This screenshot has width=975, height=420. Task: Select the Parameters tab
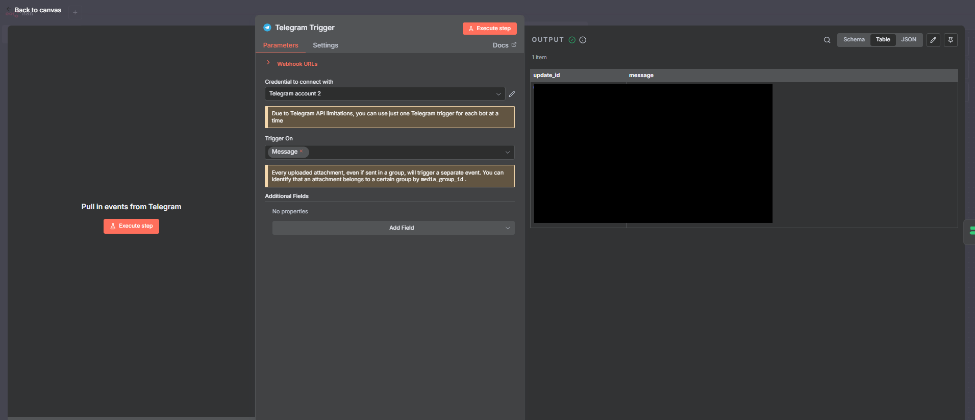[280, 45]
